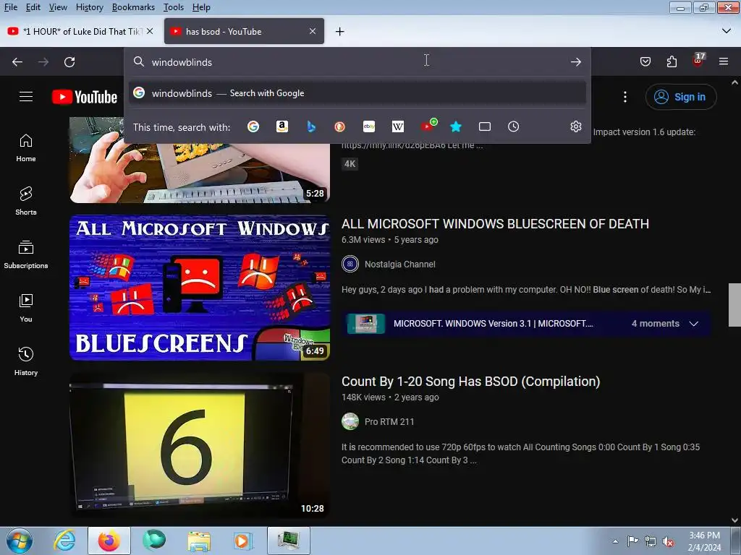Open YouTube Home in sidebar
741x555 pixels.
coord(26,147)
